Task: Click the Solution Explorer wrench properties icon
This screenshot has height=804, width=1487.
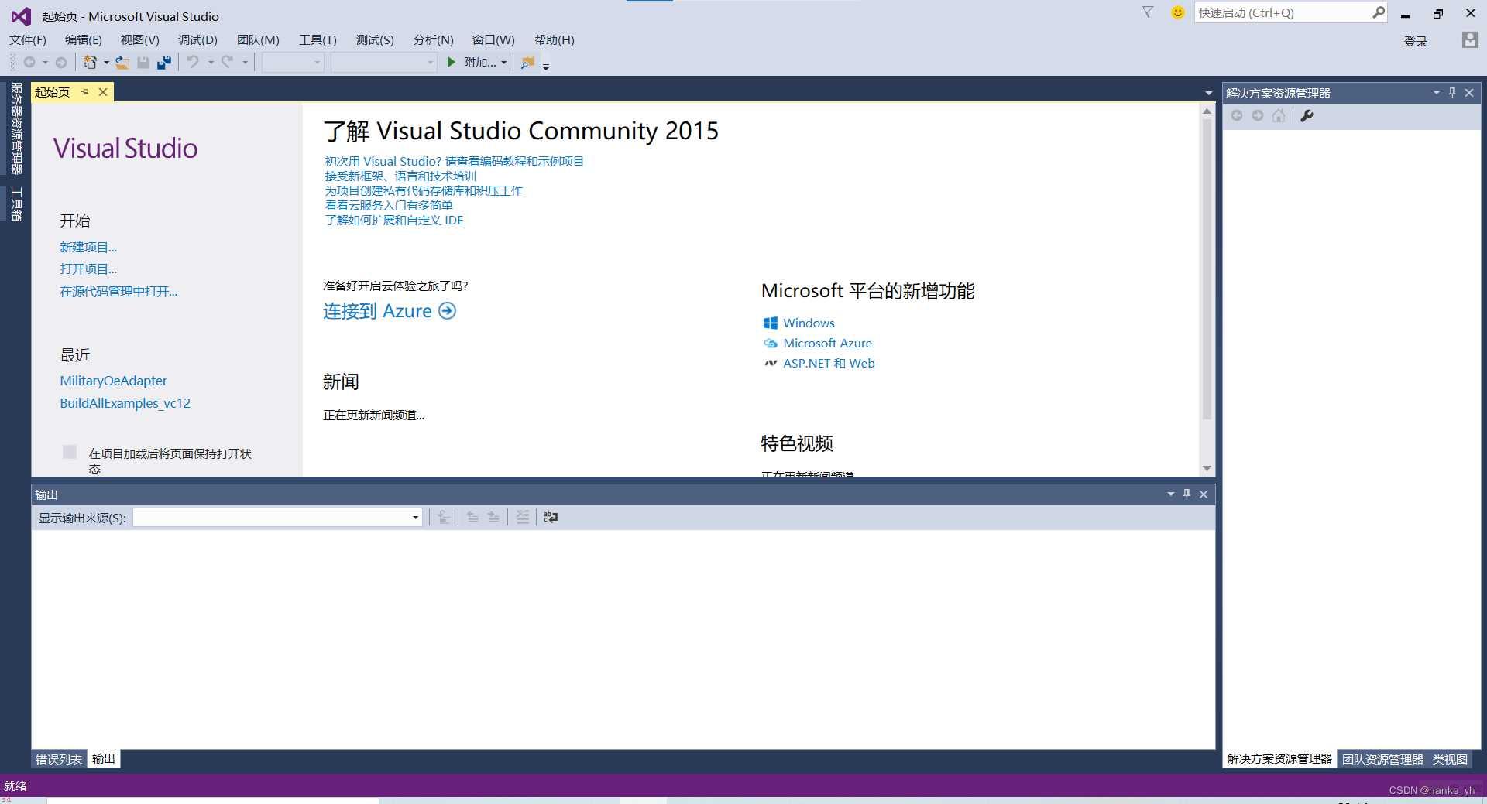Action: point(1307,115)
